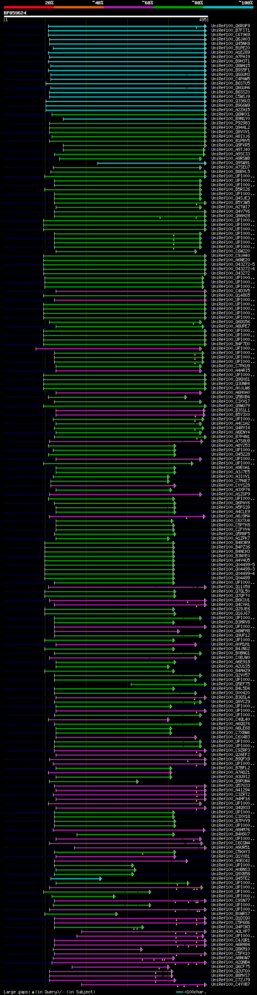Open hit UniRef100_Q6JA03

230,39
